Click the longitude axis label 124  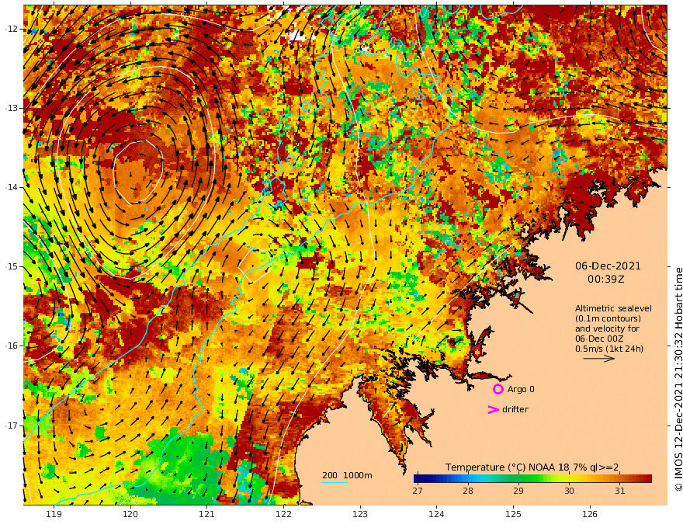pos(436,514)
